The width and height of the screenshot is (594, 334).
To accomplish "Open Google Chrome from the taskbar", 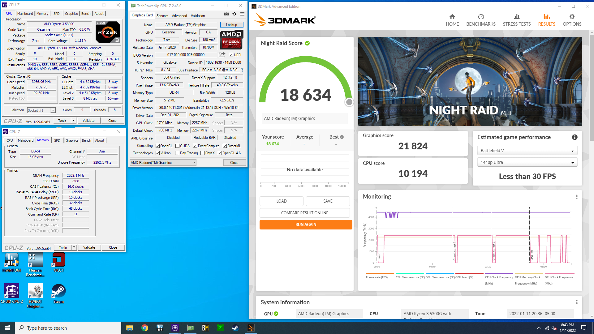I will pyautogui.click(x=144, y=328).
